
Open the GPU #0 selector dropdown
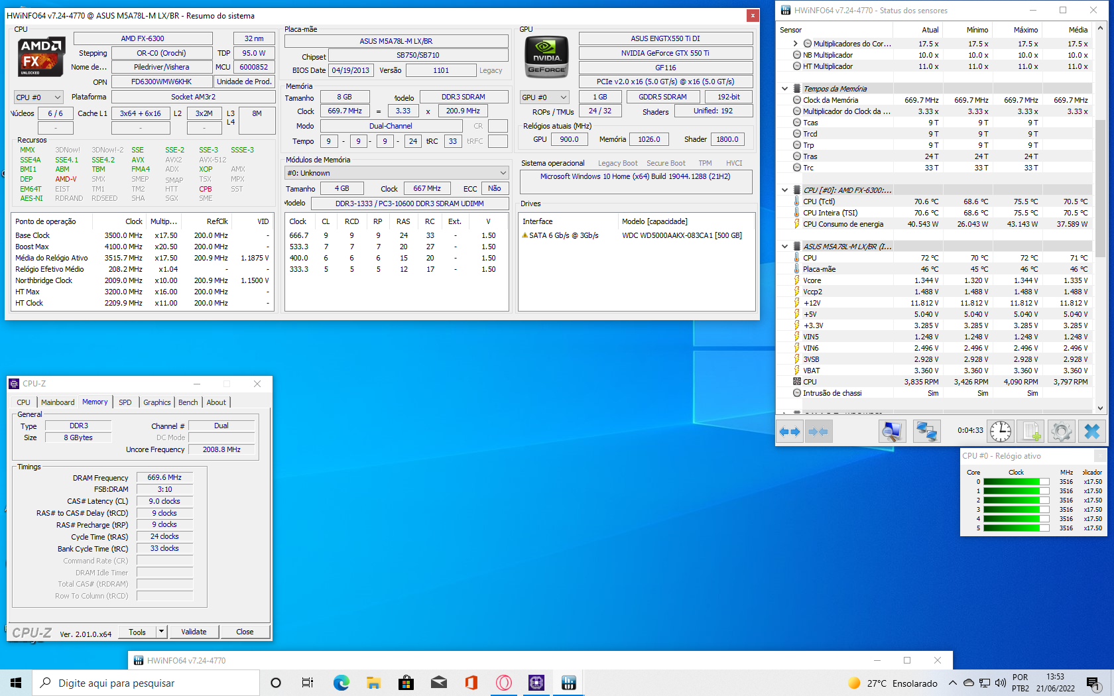click(544, 97)
